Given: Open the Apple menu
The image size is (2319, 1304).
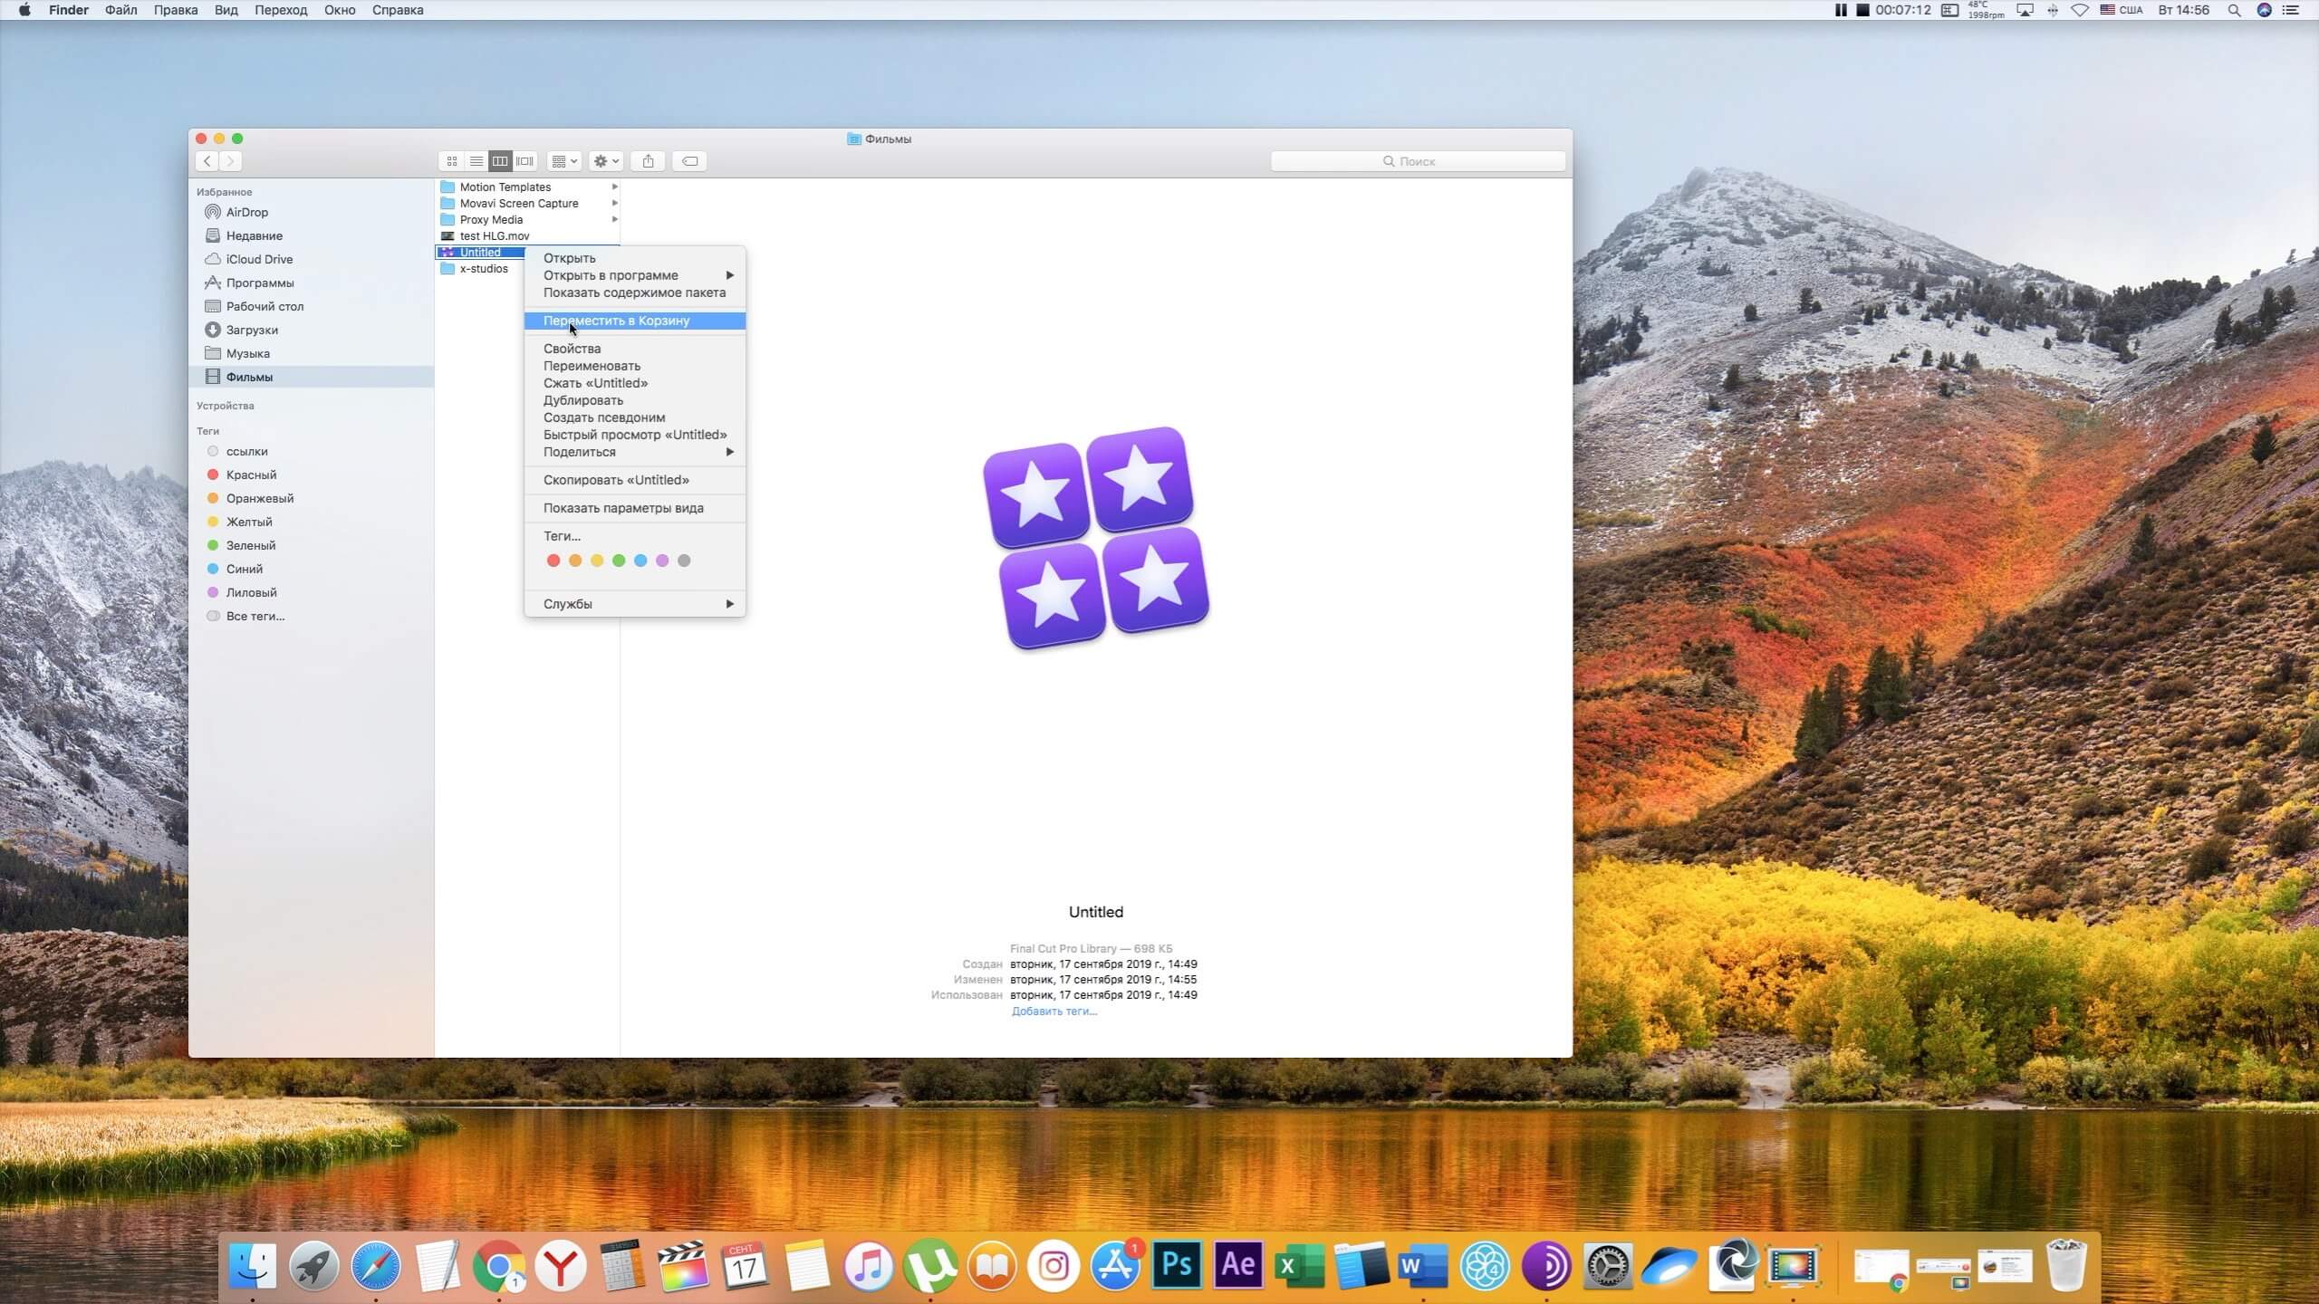Looking at the screenshot, I should 24,10.
